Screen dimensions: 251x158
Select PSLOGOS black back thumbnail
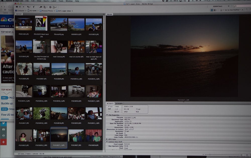[41, 23]
